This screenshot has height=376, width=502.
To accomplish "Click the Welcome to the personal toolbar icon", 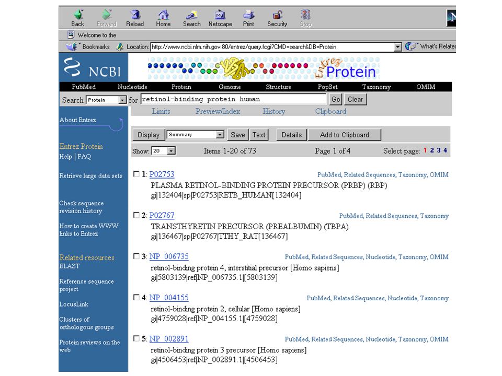I will click(71, 34).
